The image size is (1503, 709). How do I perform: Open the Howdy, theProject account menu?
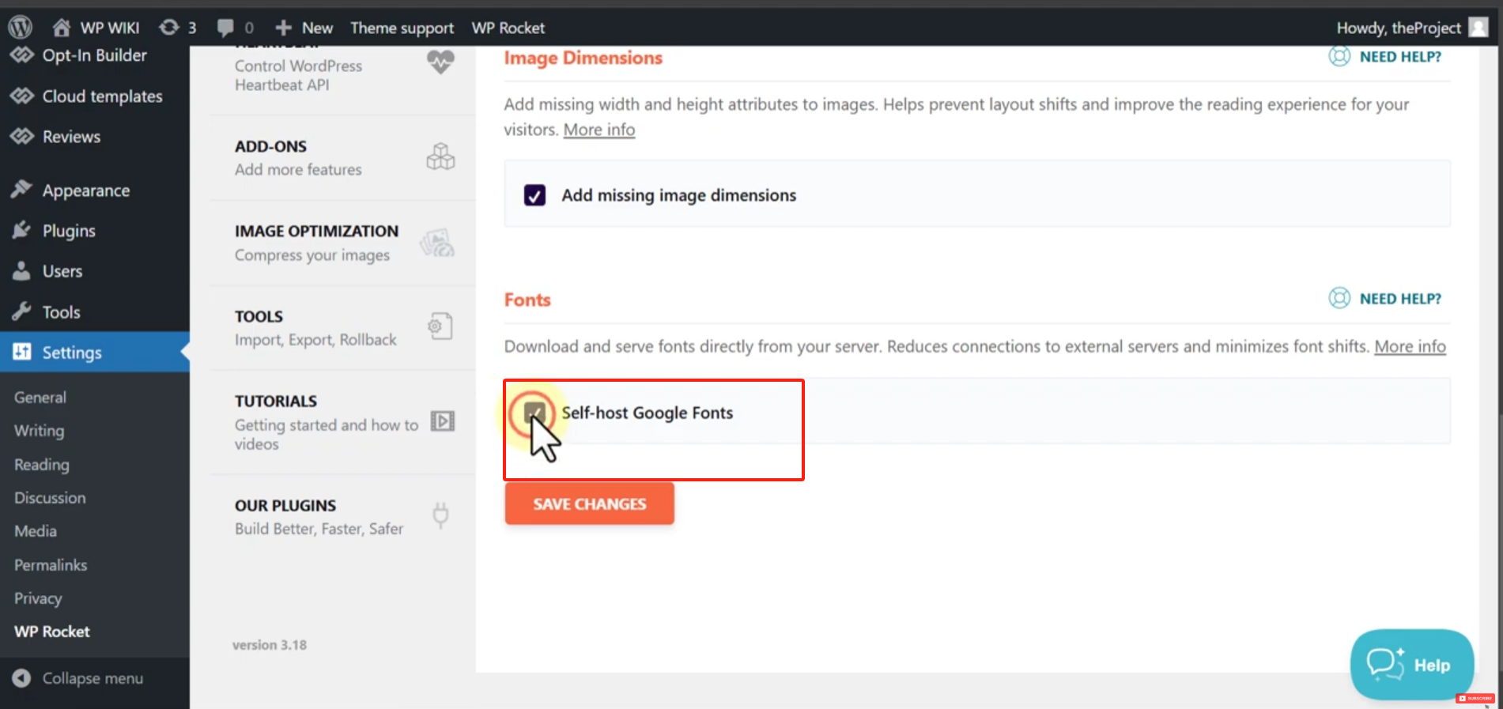1411,28
